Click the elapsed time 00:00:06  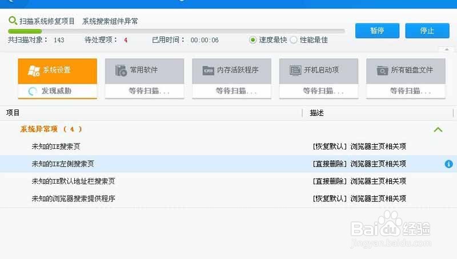pos(205,40)
